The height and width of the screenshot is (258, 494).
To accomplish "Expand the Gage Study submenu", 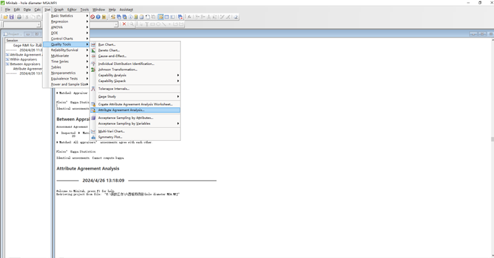I will 135,96.
